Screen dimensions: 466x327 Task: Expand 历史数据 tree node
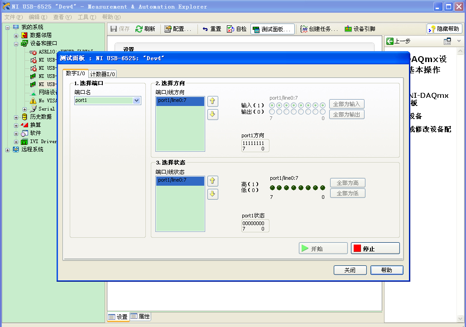click(16, 117)
